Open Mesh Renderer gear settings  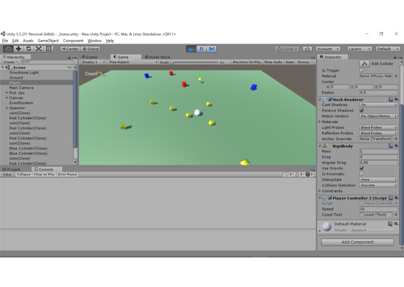pyautogui.click(x=396, y=99)
